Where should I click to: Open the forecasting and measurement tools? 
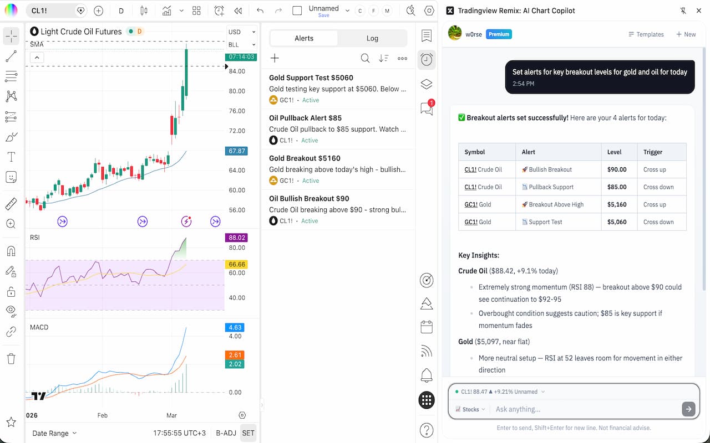(x=11, y=117)
